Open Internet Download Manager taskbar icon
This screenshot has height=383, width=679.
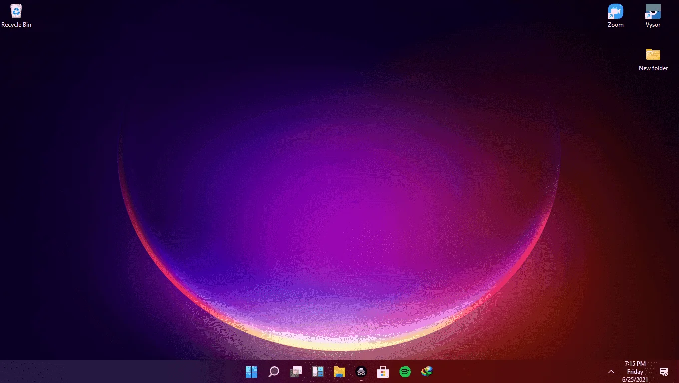[x=427, y=372]
